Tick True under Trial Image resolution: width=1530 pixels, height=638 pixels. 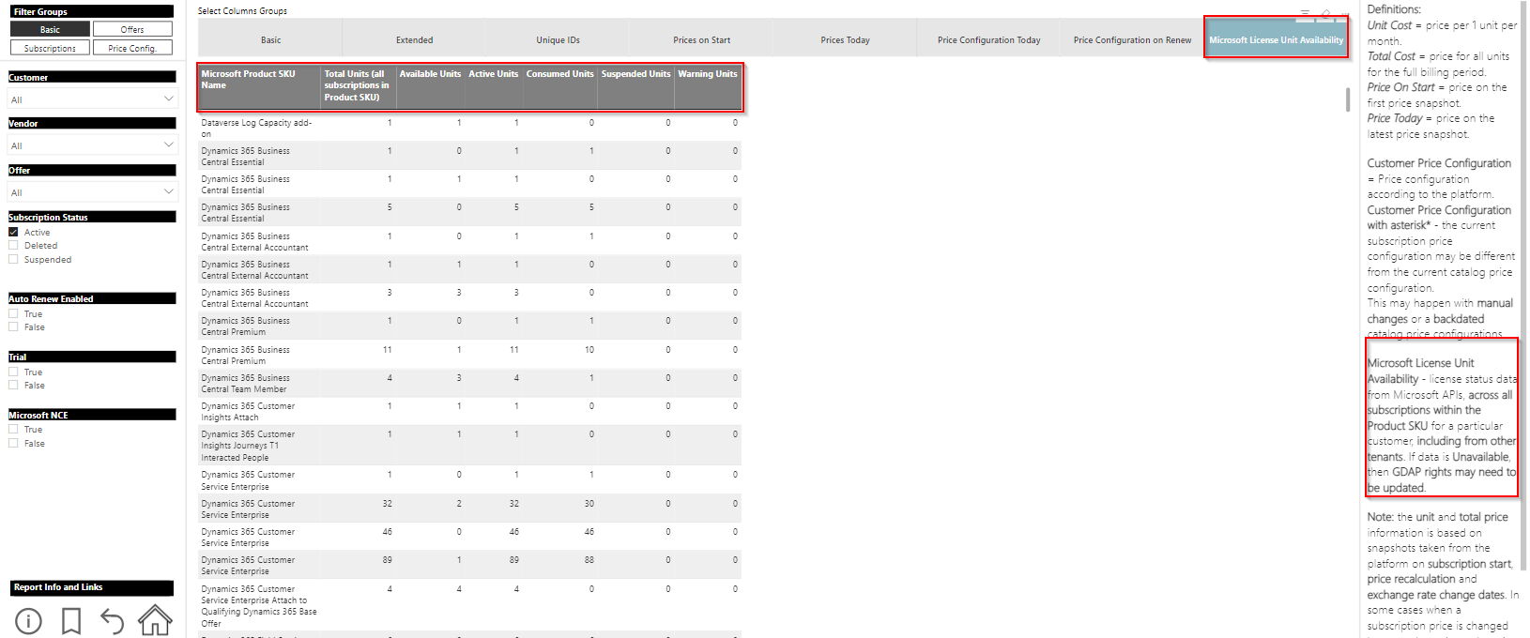13,372
